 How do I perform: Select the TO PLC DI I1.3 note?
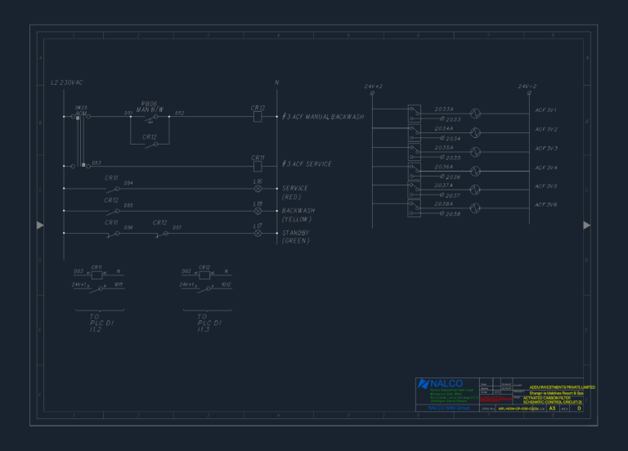click(x=209, y=323)
